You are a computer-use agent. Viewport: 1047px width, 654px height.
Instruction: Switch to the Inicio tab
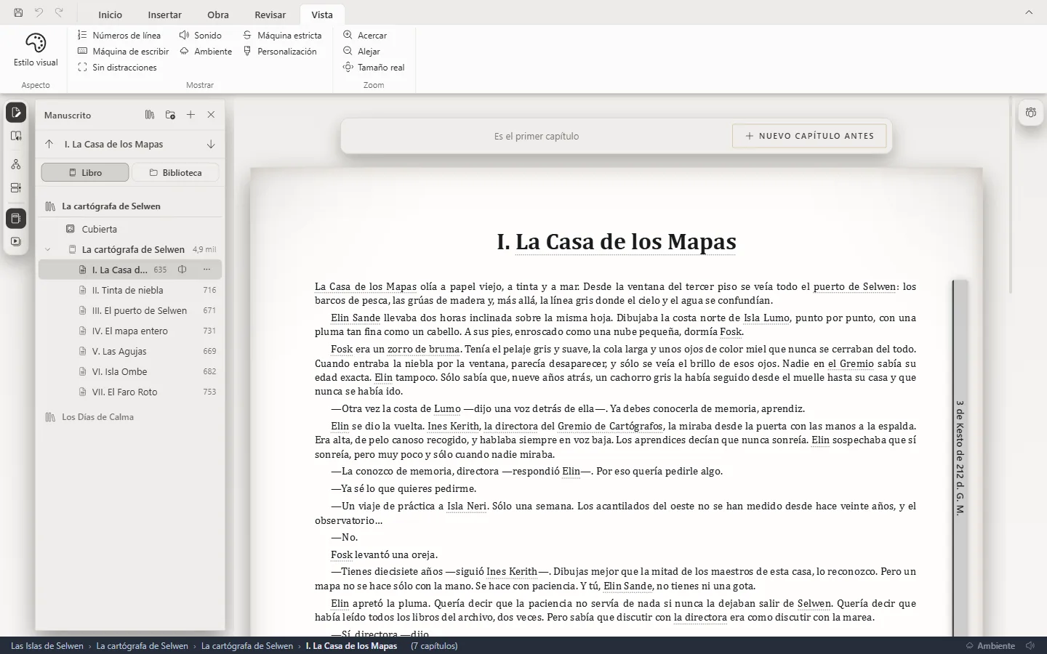click(x=111, y=15)
